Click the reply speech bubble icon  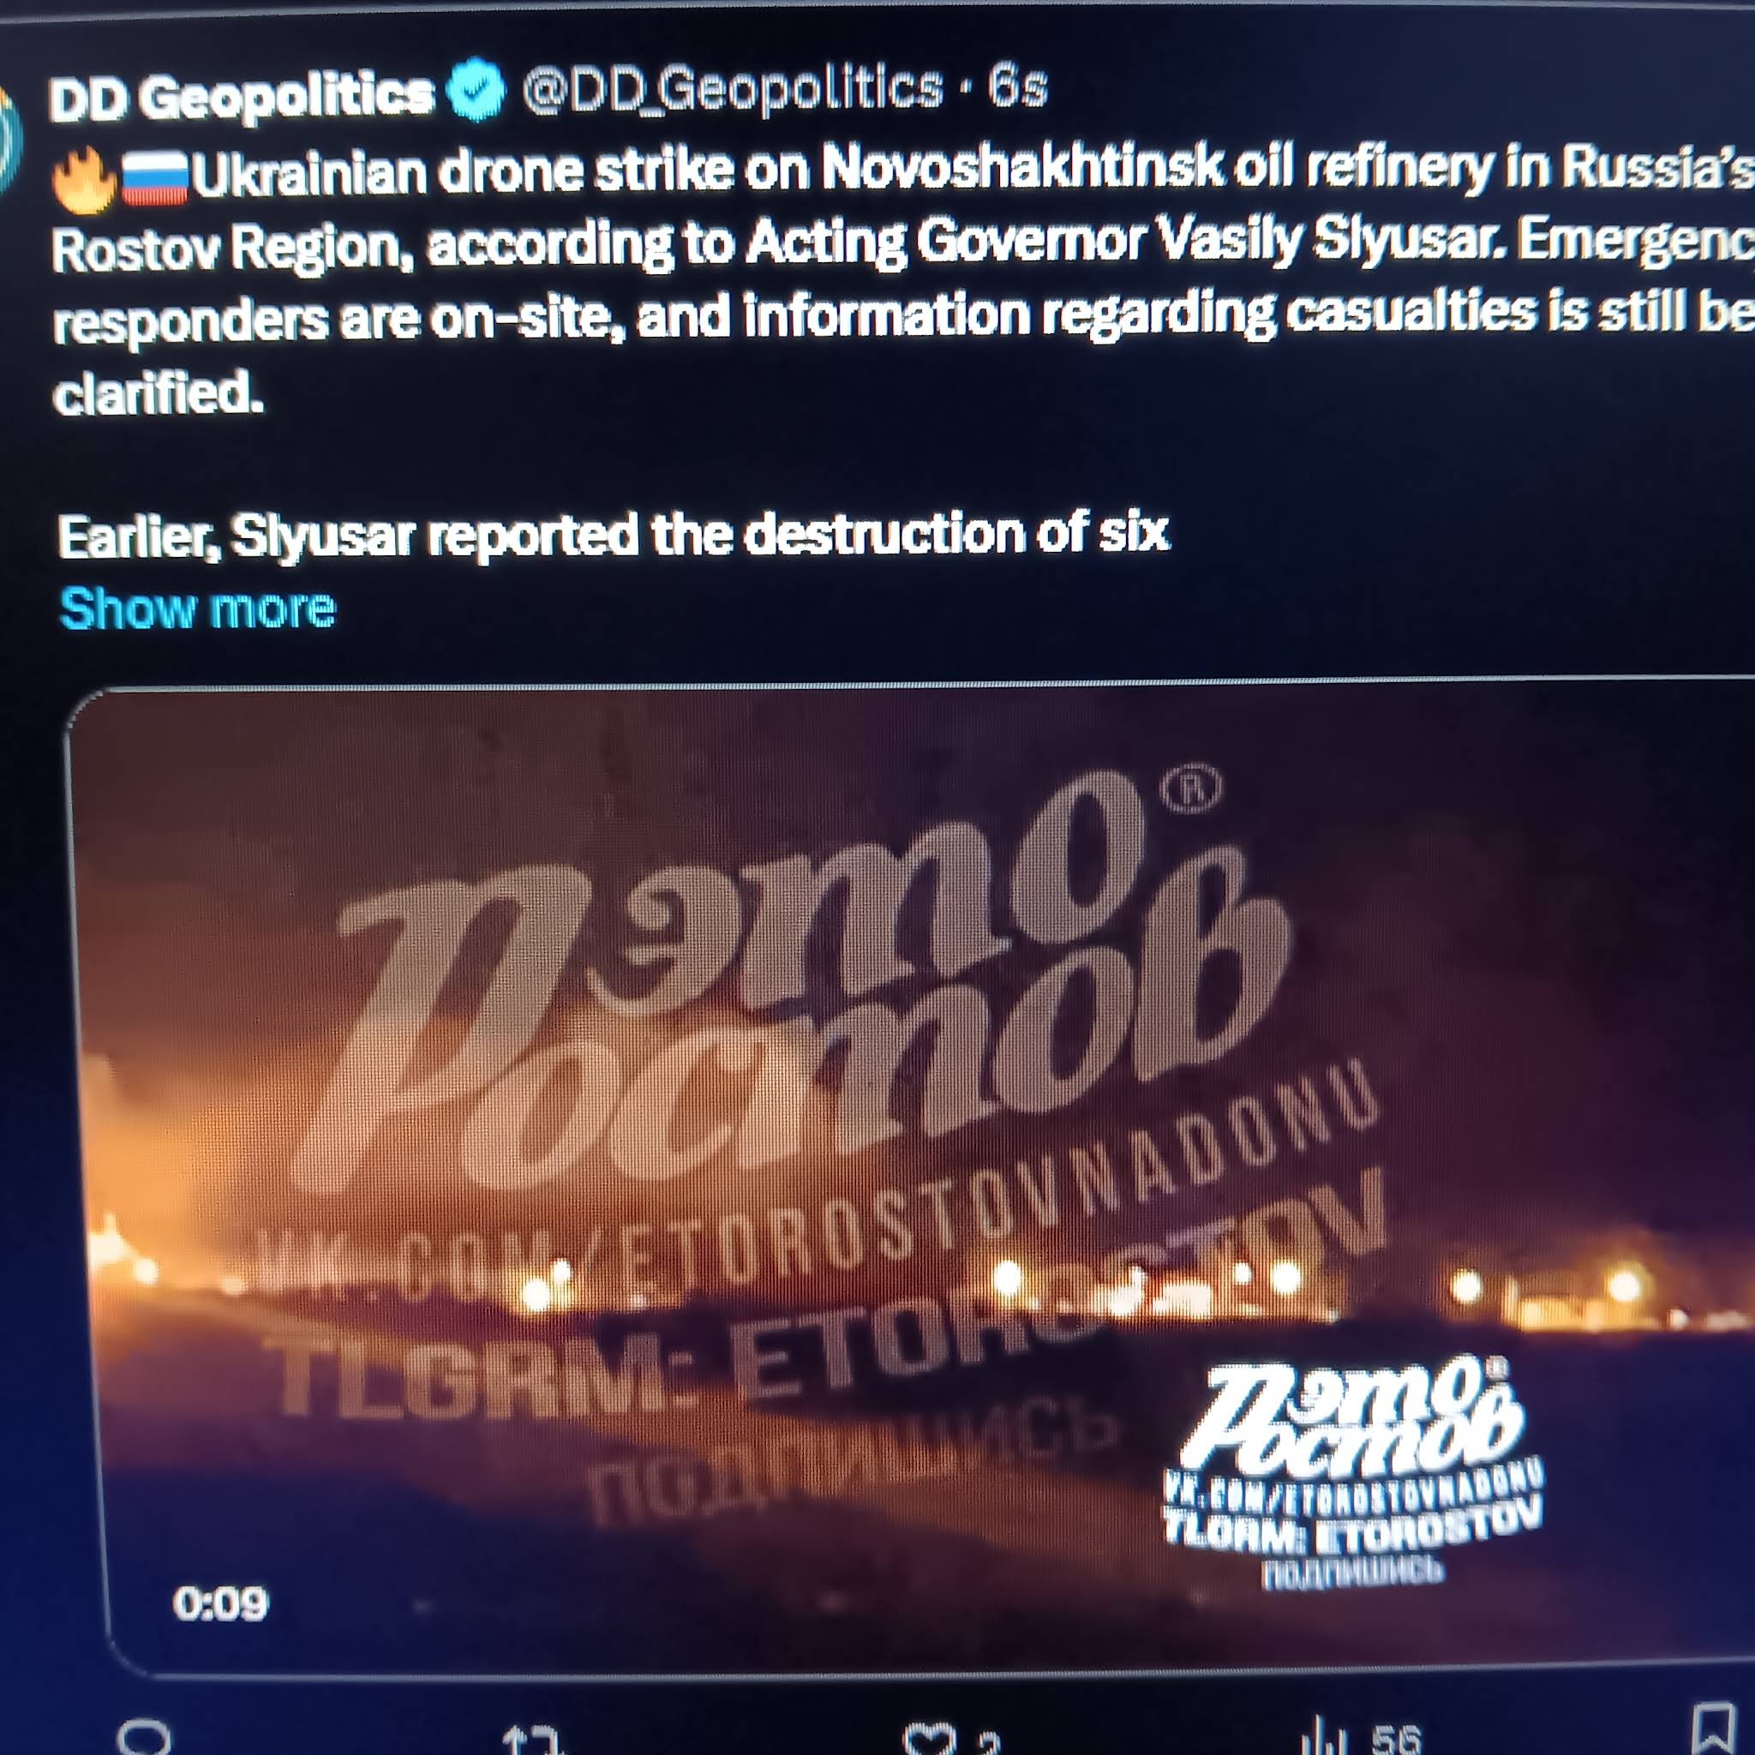tap(145, 1738)
